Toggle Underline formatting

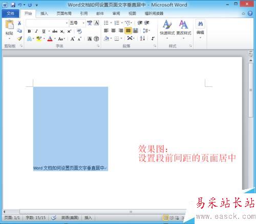[44, 31]
